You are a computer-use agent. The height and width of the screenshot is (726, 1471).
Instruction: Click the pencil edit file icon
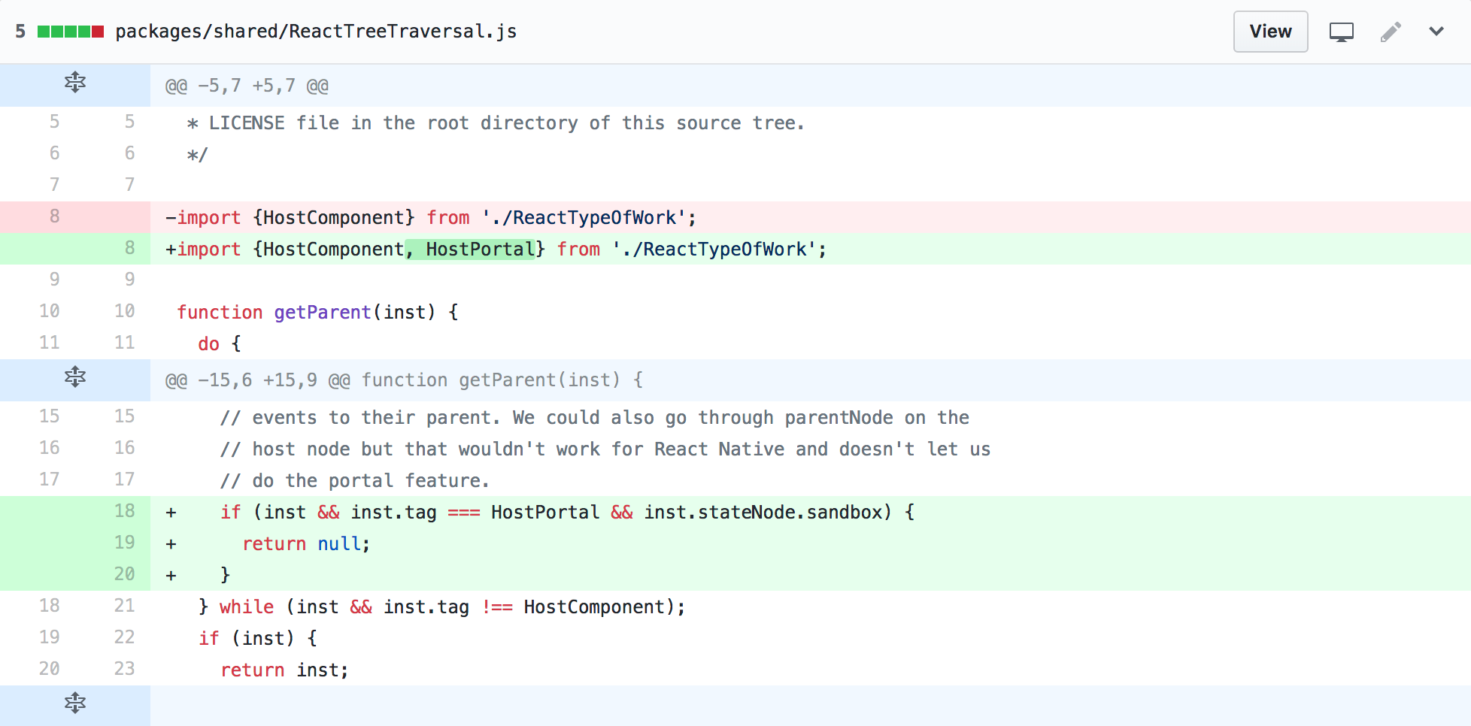point(1391,32)
